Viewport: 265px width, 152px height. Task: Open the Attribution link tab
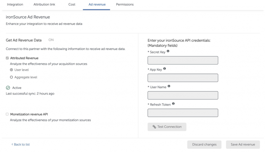44,4
